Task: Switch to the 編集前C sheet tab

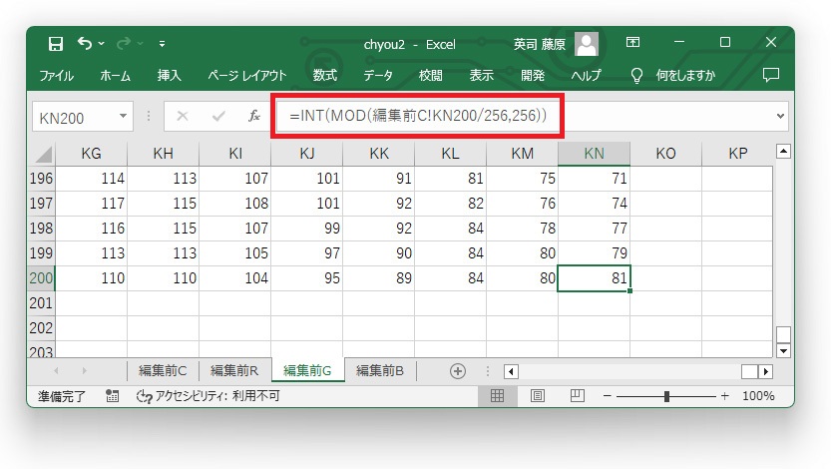Action: [x=163, y=371]
